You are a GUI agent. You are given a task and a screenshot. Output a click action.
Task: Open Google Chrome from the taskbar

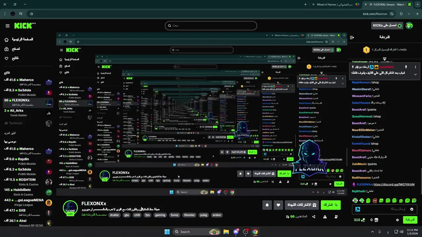[255, 232]
